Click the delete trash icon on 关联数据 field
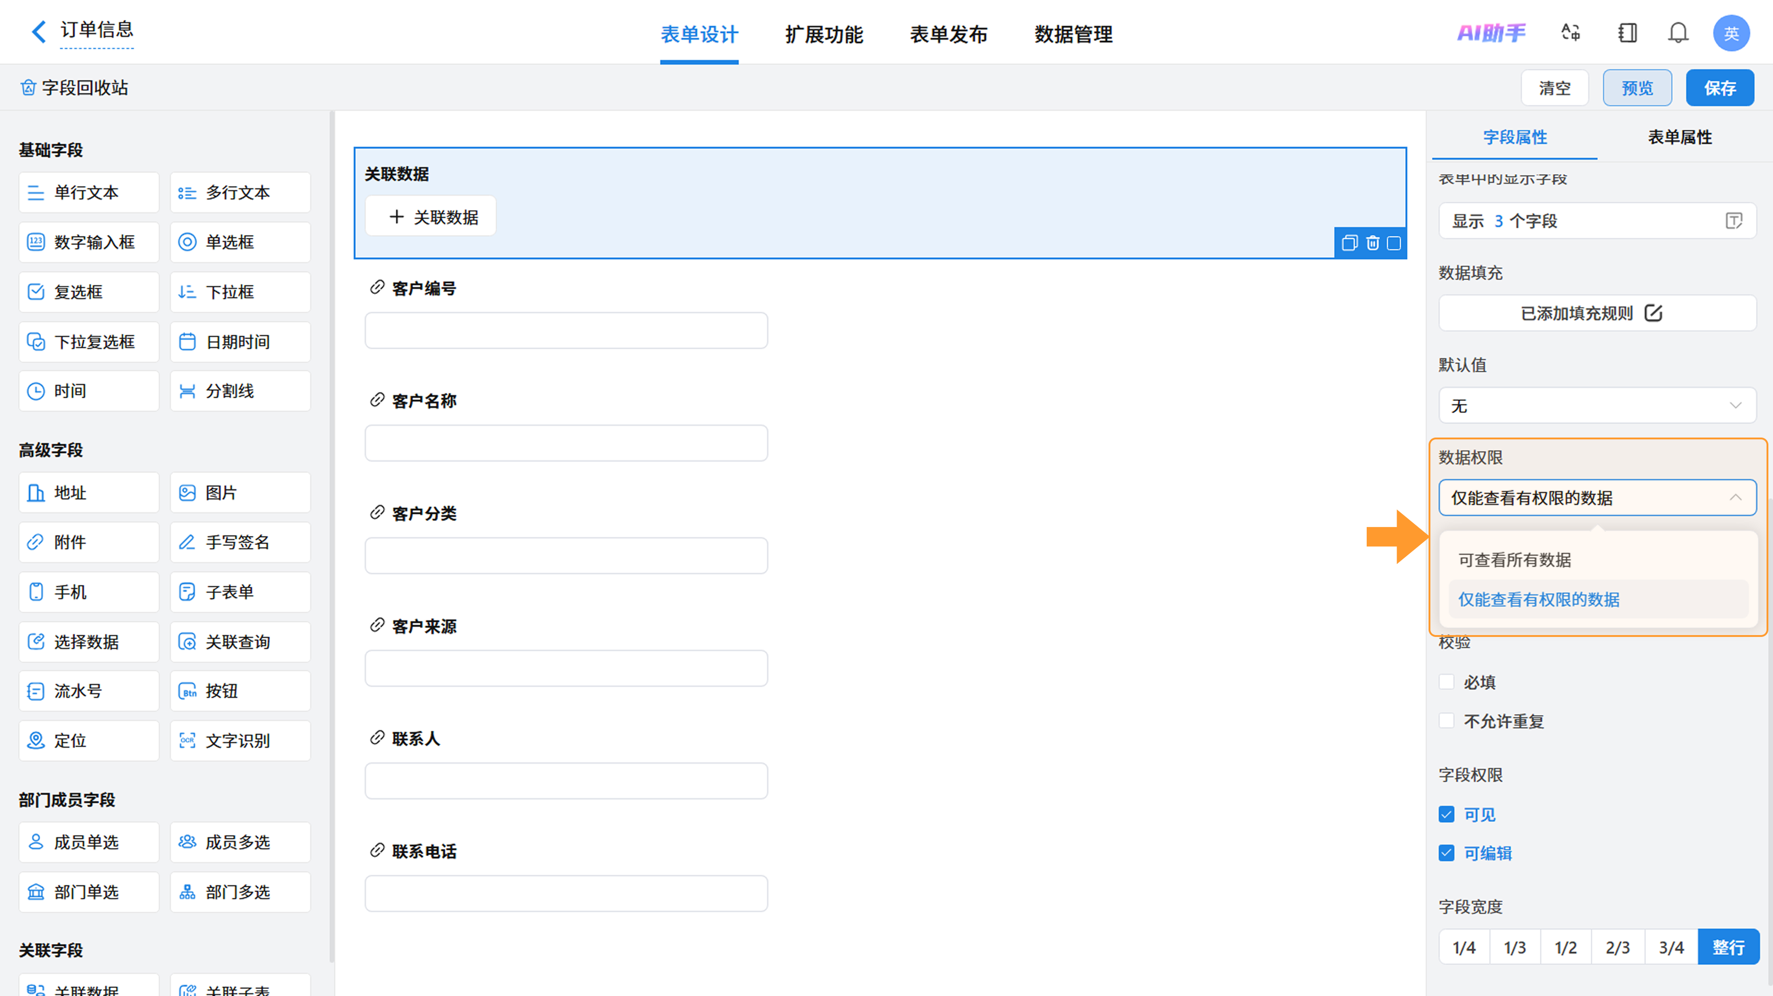1773x996 pixels. click(1372, 243)
